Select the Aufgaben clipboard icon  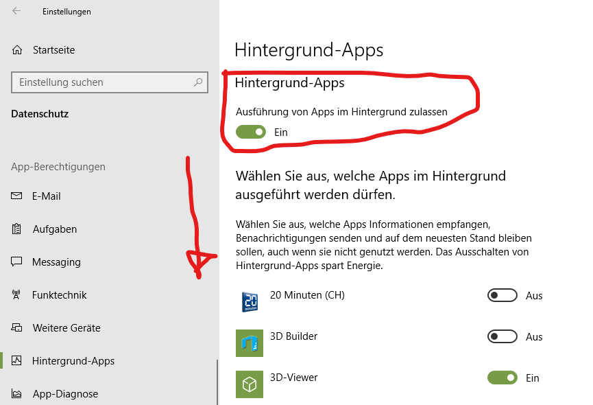point(16,229)
